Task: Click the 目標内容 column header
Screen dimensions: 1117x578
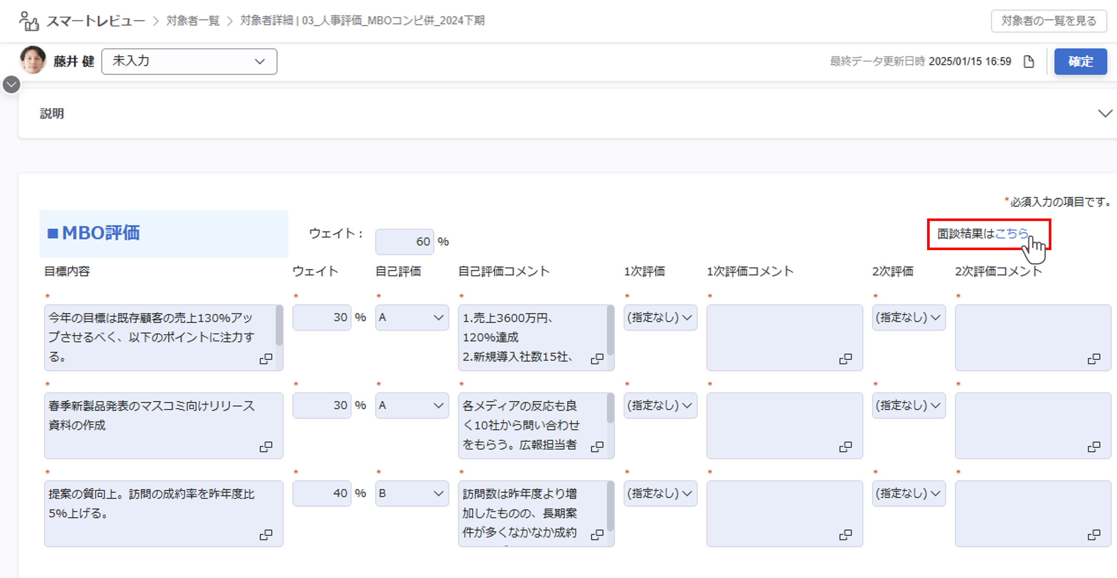Action: click(x=67, y=272)
